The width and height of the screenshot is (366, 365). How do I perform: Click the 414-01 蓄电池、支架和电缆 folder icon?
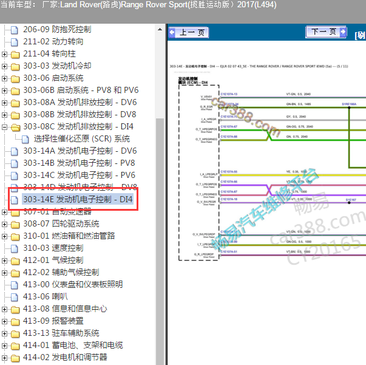coord(15,346)
